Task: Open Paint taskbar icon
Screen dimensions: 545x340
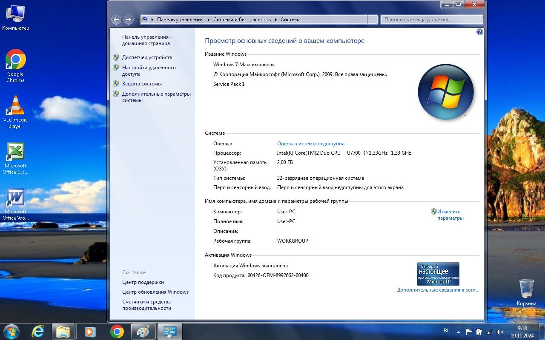Action: pos(143,331)
